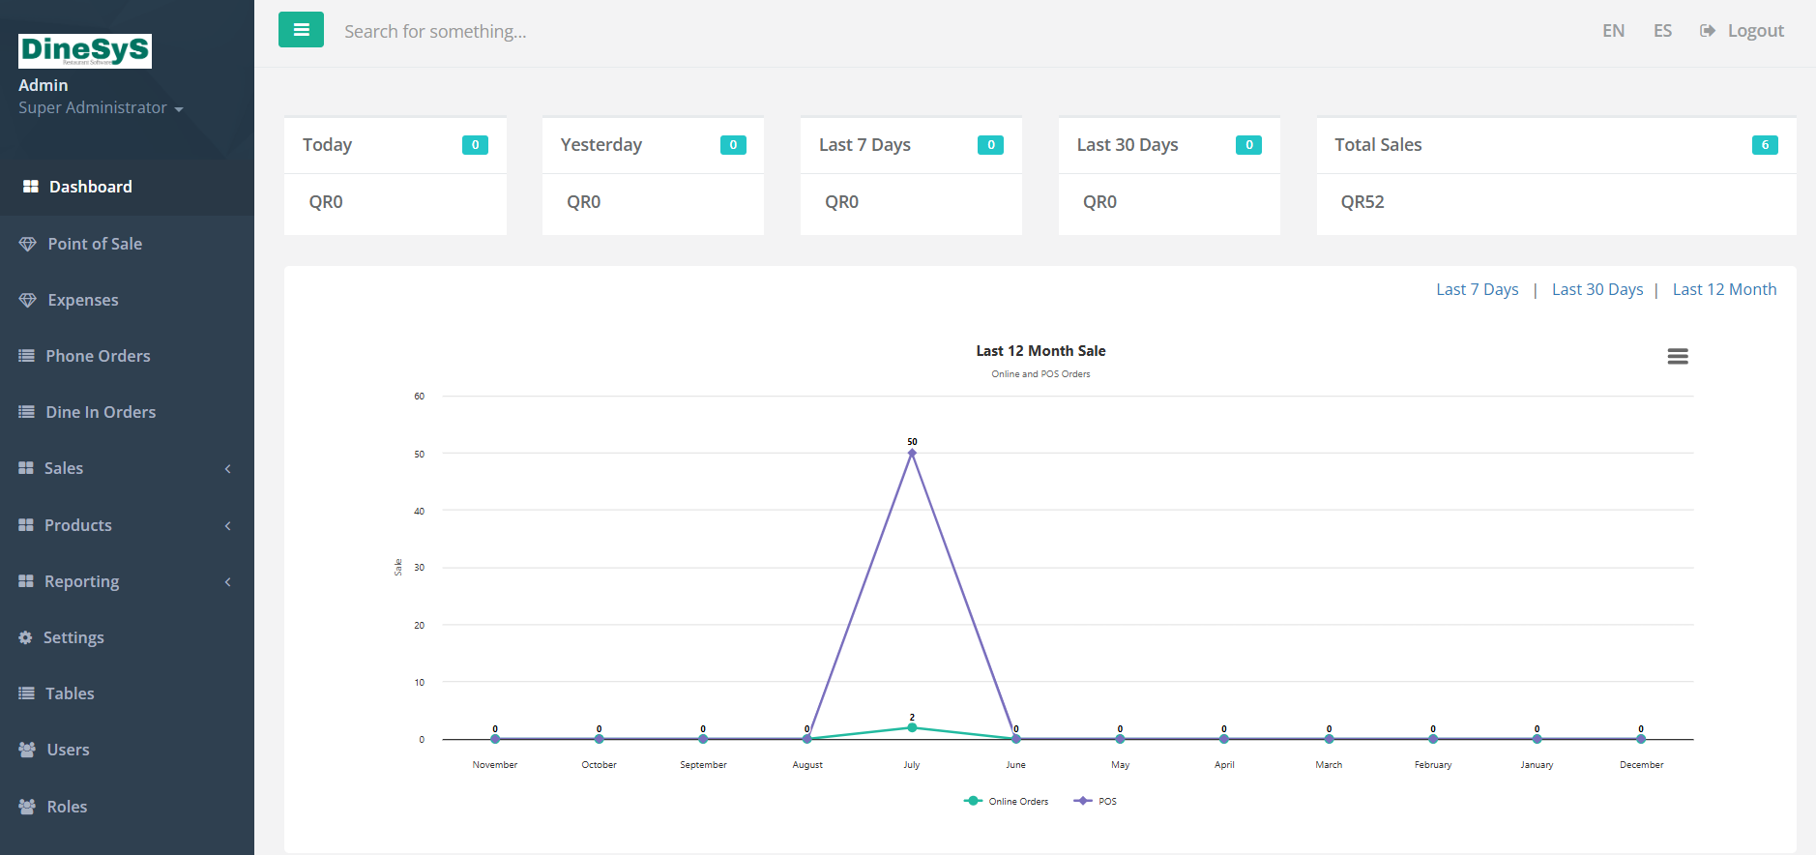Show Last 7 Days chart link

(x=1477, y=289)
